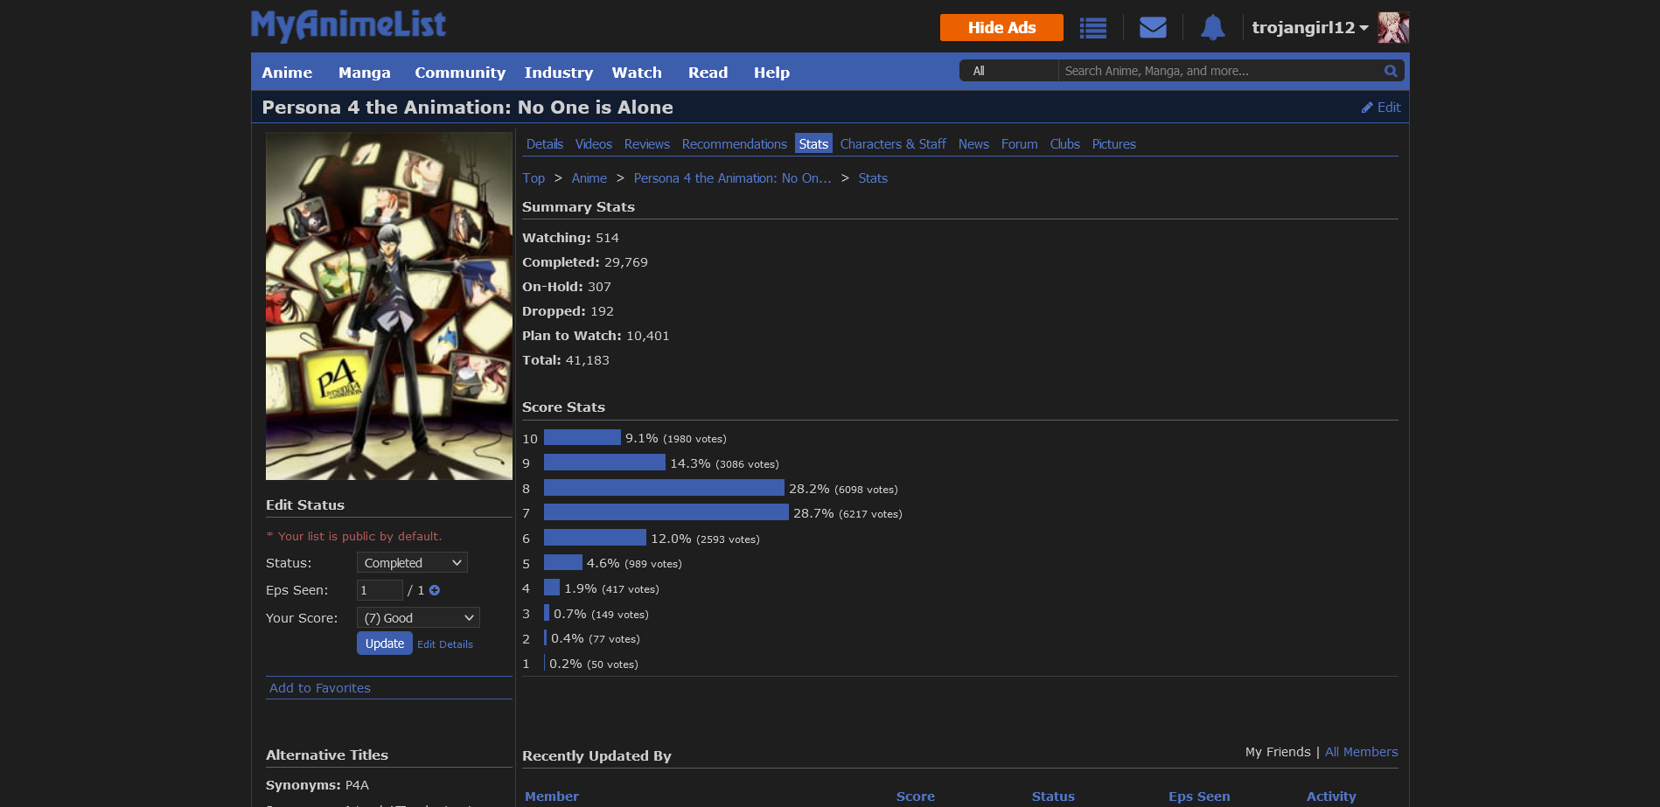
Task: Switch to the Recommendations tab
Action: 735,144
